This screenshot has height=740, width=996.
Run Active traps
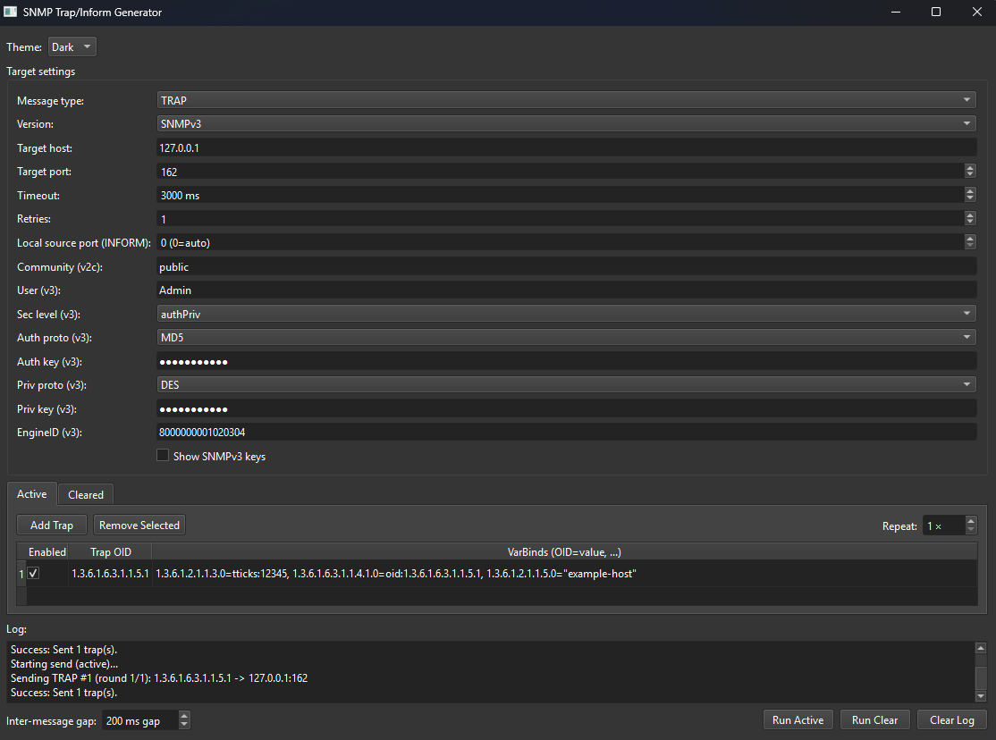pyautogui.click(x=798, y=719)
